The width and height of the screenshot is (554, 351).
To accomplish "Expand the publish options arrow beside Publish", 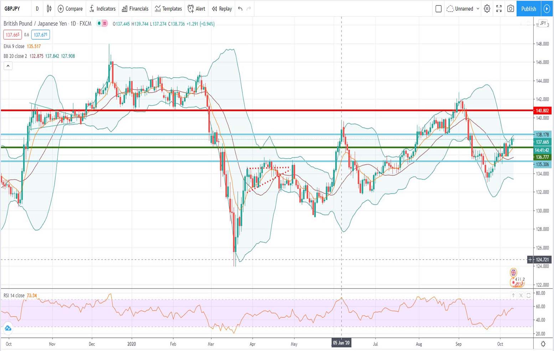I will [547, 9].
